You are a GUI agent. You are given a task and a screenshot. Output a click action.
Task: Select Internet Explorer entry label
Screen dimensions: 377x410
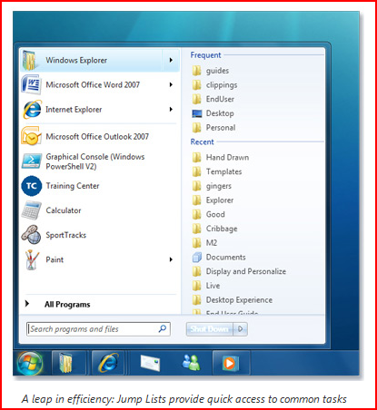(x=74, y=110)
